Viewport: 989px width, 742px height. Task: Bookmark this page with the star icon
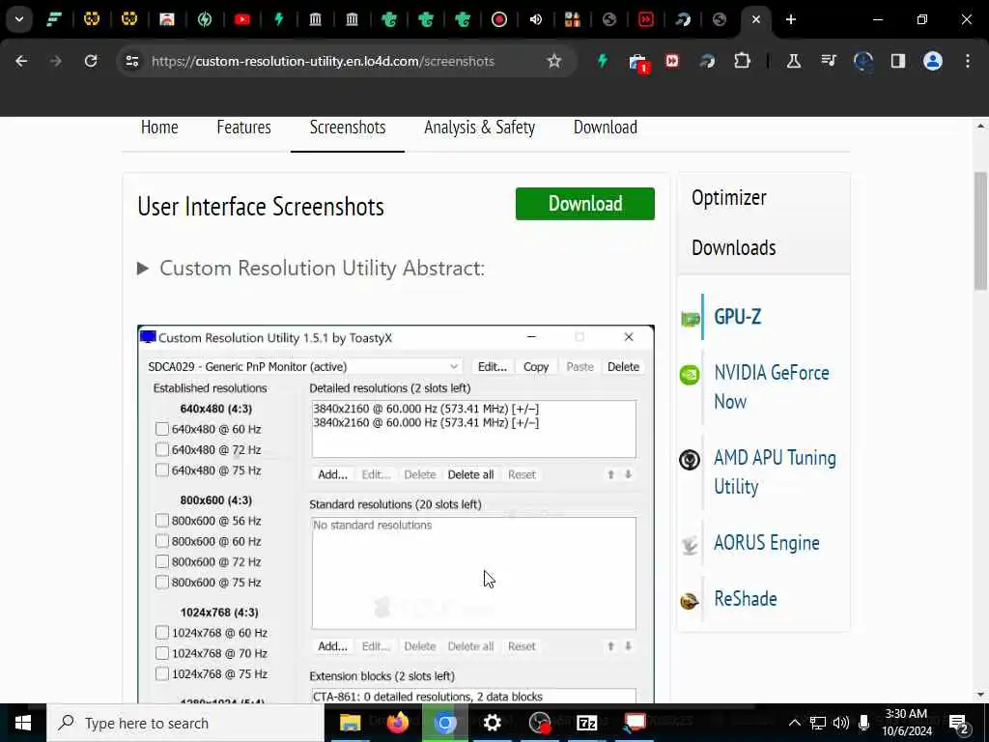[x=553, y=61]
